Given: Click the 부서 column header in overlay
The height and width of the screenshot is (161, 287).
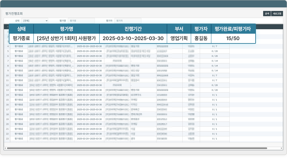Looking at the screenshot, I should pyautogui.click(x=179, y=29).
